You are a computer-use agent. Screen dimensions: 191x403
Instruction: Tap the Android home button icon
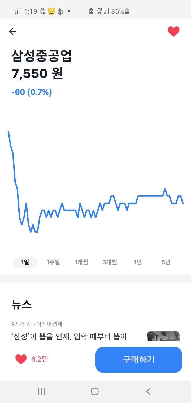coord(95,391)
